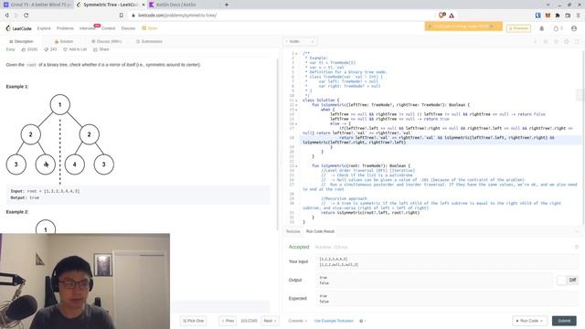Click the Add to List heart icon
Image resolution: width=585 pixels, height=329 pixels.
[65, 49]
